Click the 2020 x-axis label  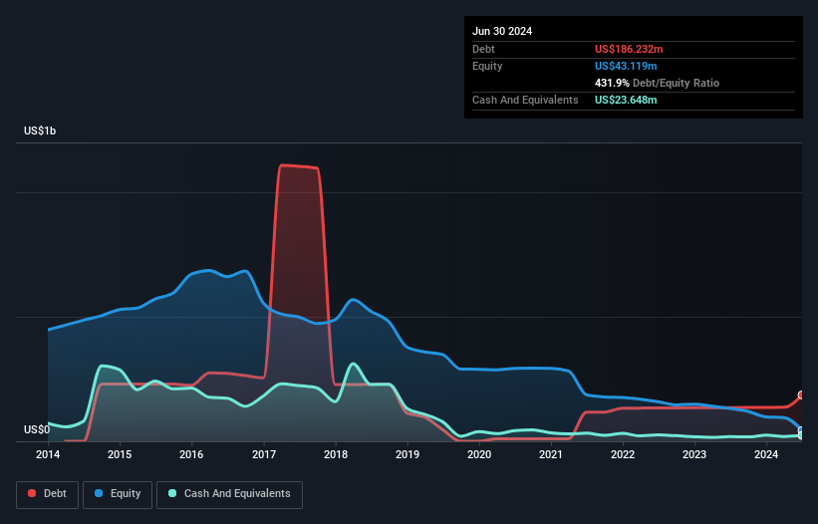pyautogui.click(x=479, y=454)
